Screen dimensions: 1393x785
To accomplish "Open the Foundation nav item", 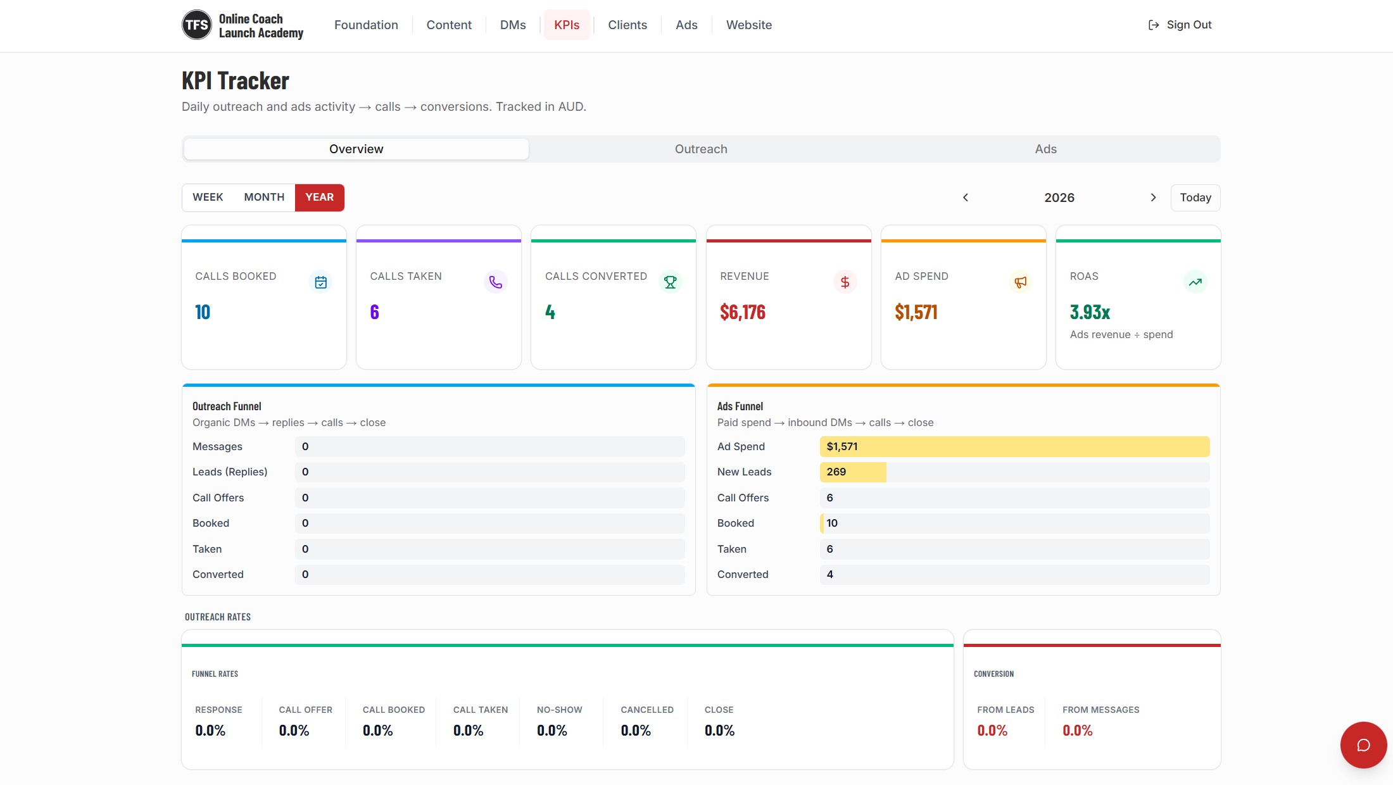I will pos(366,25).
